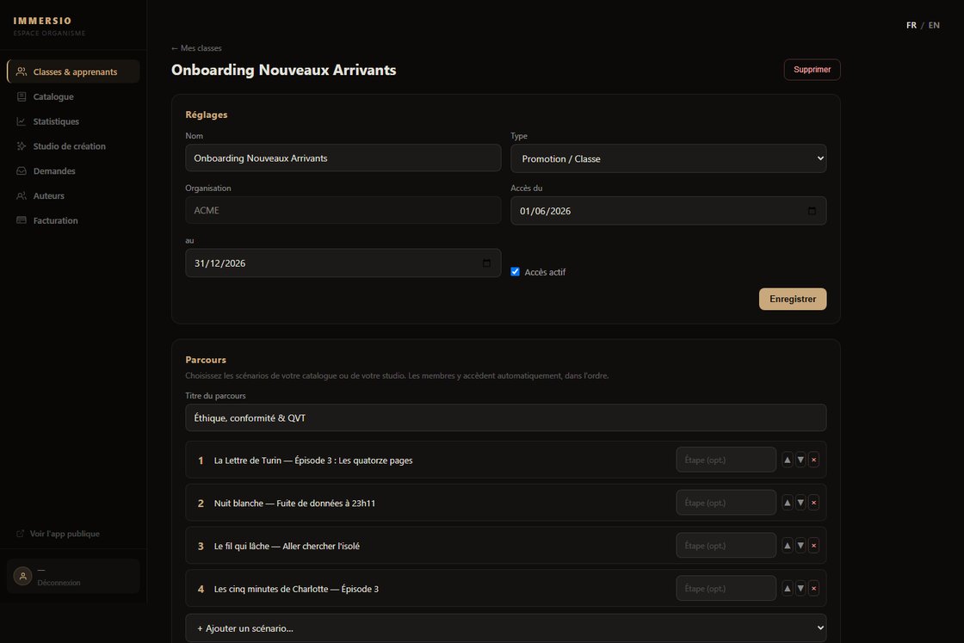Open the Type dropdown
This screenshot has width=964, height=643.
coord(668,158)
